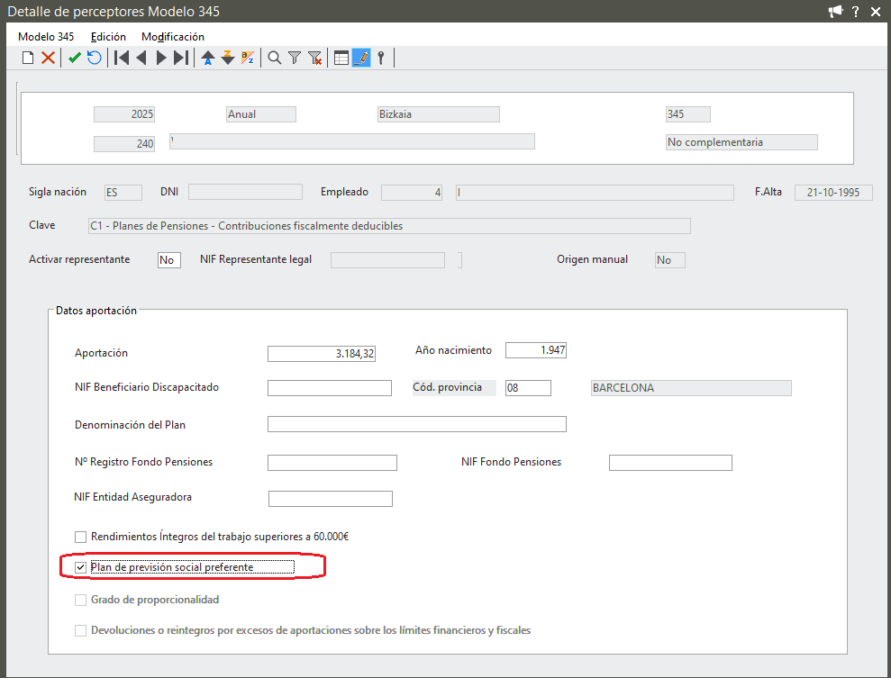Open the Edición menu
891x678 pixels.
pyautogui.click(x=108, y=37)
